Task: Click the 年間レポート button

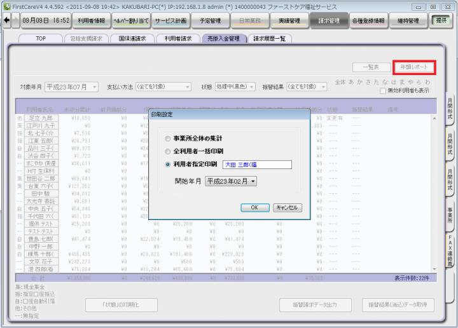Action: click(413, 67)
